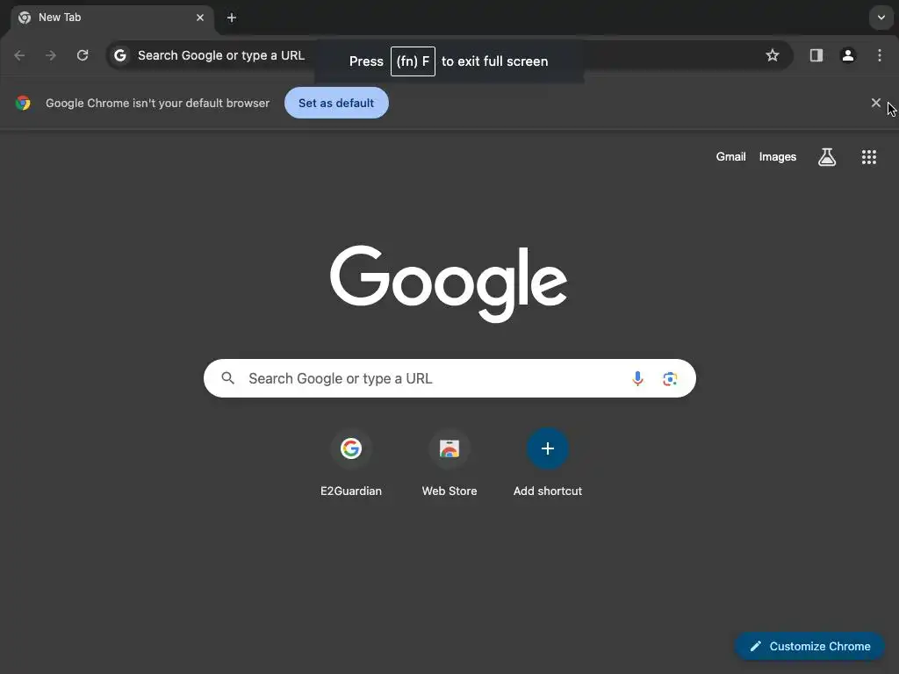The height and width of the screenshot is (674, 899).
Task: Open the side panel icon
Action: point(816,55)
